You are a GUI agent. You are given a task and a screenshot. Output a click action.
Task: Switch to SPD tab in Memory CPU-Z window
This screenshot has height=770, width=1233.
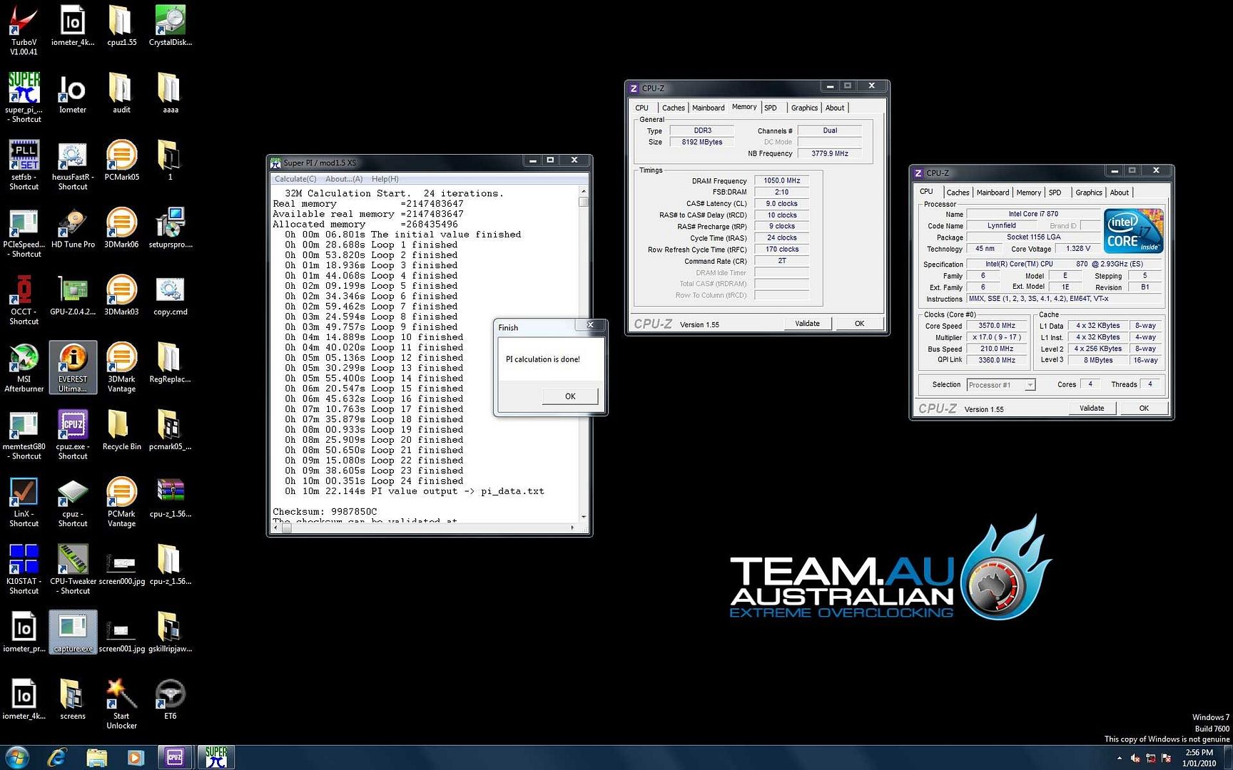(771, 108)
